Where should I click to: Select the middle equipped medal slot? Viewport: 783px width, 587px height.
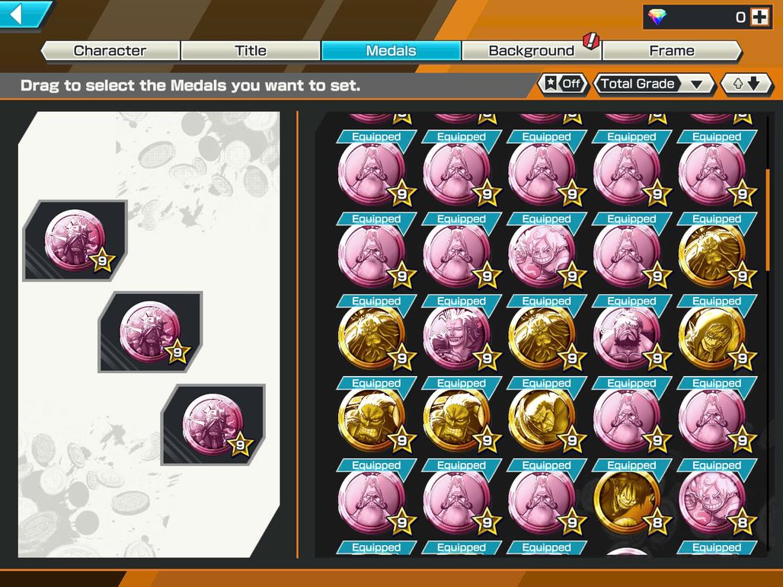150,332
